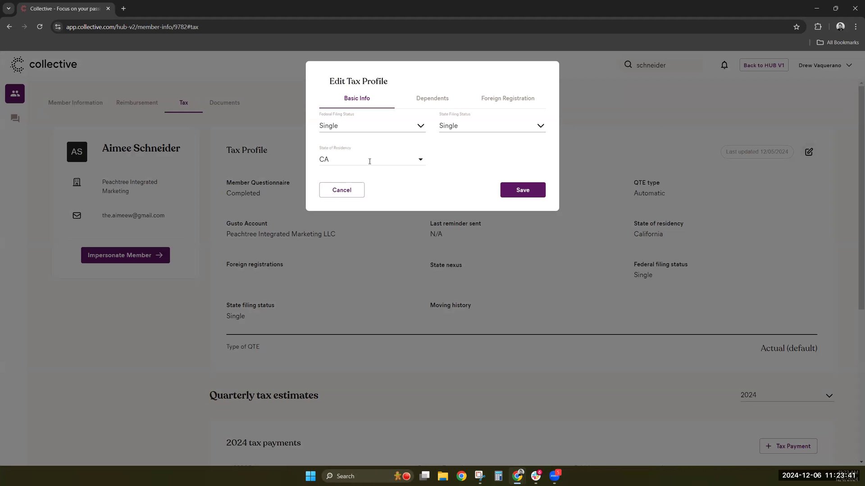Open File Explorer from taskbar
Screen dimensions: 865x486
(442, 476)
